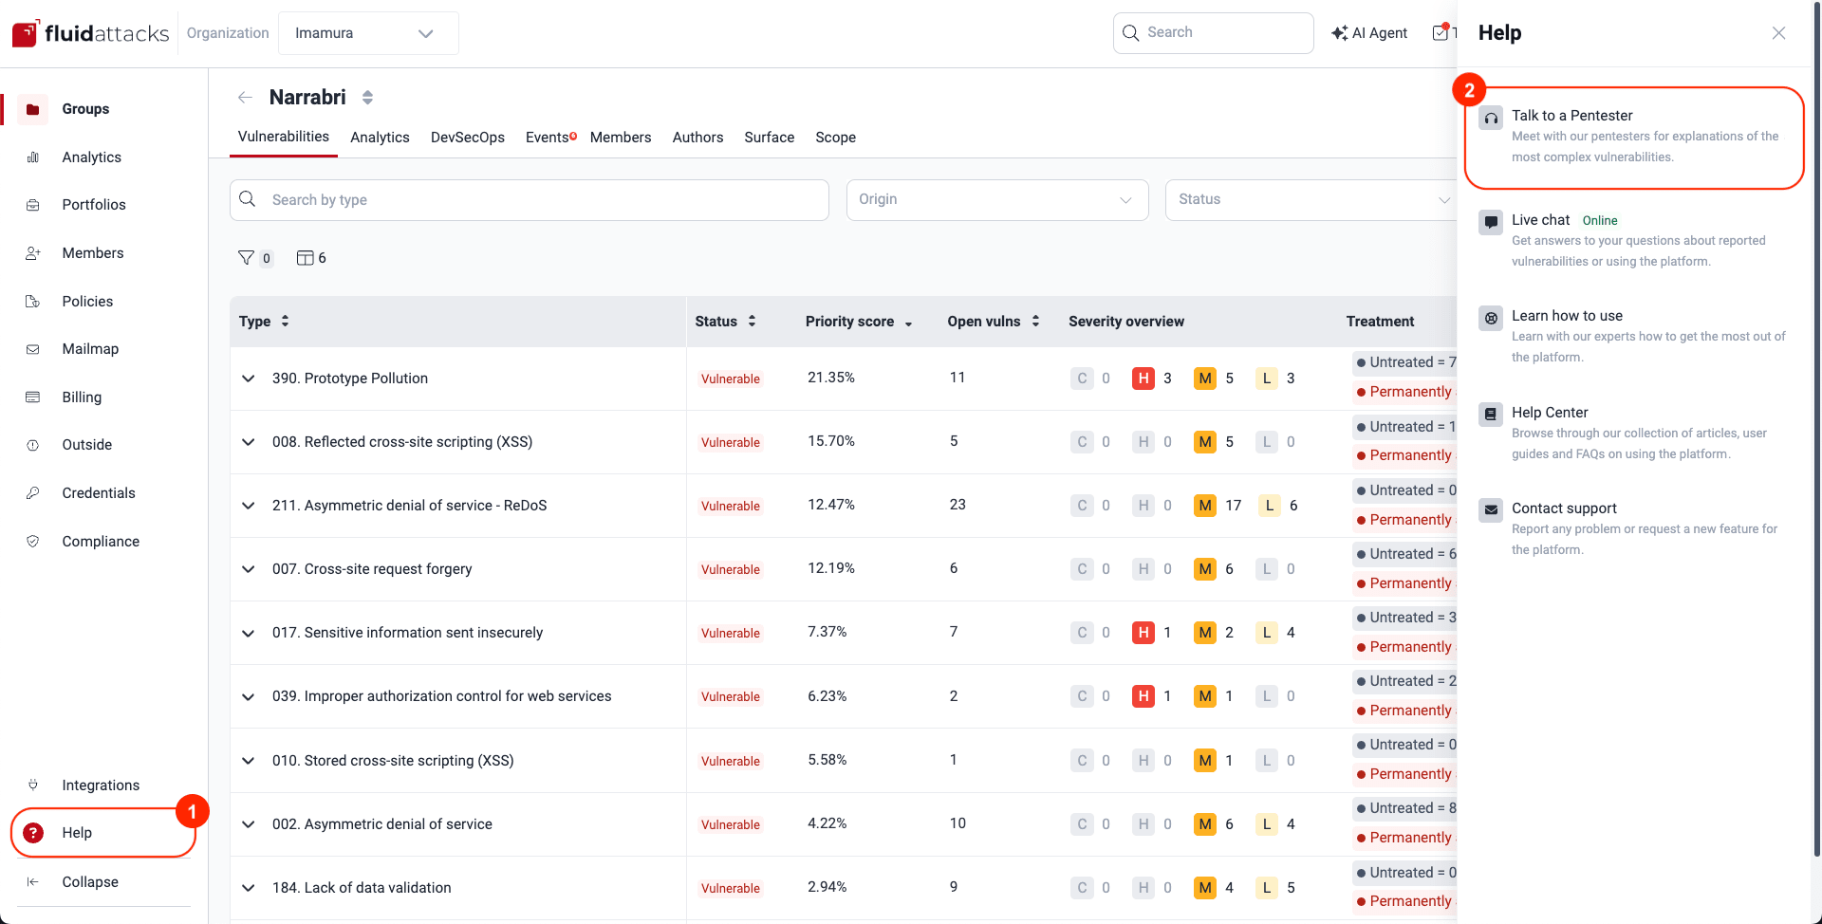Switch to the Scope tab
Image resolution: width=1822 pixels, height=924 pixels.
pos(835,138)
